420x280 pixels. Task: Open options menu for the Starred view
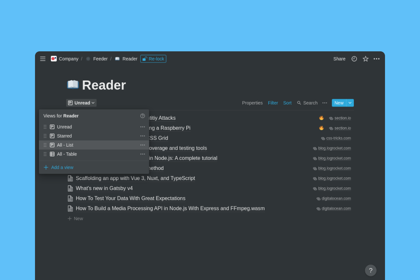[x=142, y=136]
